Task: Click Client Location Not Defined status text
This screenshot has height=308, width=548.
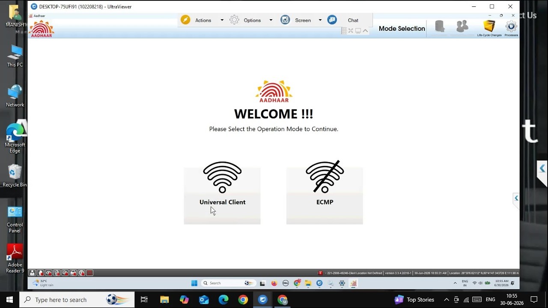Action: pyautogui.click(x=354, y=273)
